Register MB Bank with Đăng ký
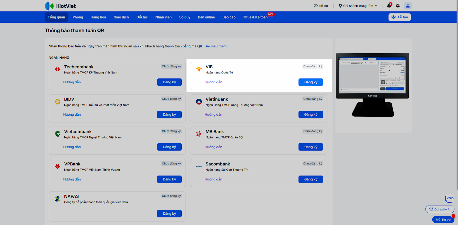Screen dimensions: 458x225 click(x=311, y=147)
